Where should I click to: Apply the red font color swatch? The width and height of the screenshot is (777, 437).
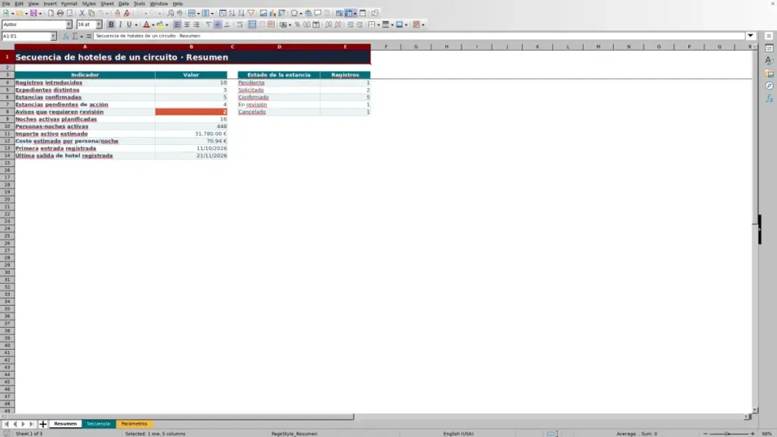[x=146, y=25]
